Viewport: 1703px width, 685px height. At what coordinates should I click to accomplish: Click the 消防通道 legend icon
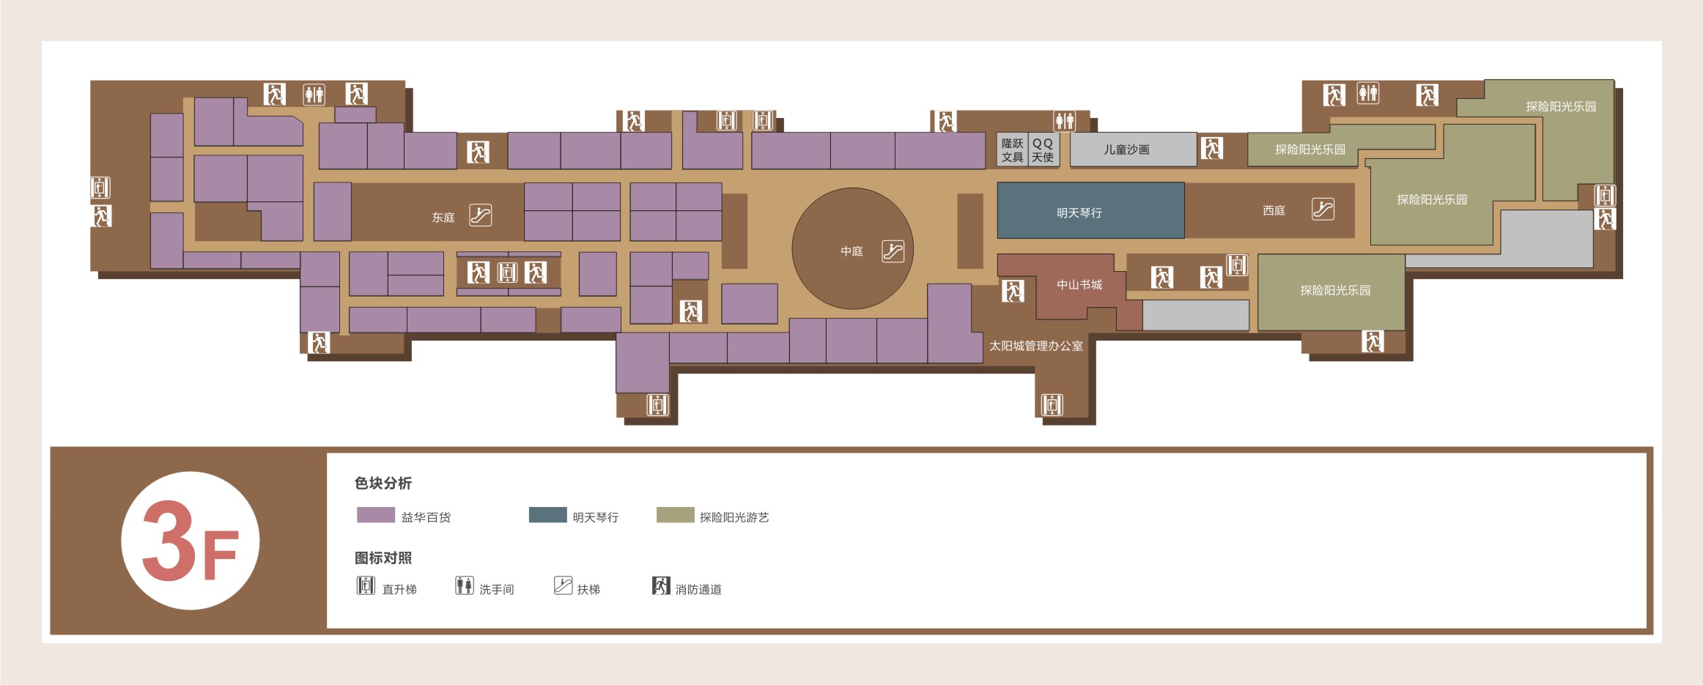pyautogui.click(x=661, y=585)
